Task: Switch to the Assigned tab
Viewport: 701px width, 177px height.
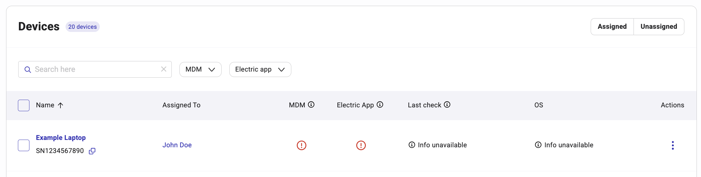Action: pos(612,27)
